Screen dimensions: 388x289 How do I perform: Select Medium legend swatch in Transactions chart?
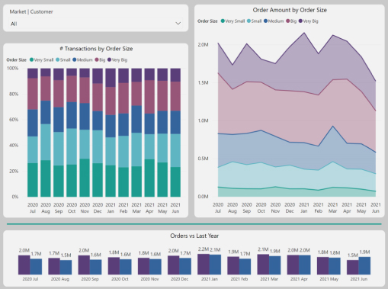point(75,59)
